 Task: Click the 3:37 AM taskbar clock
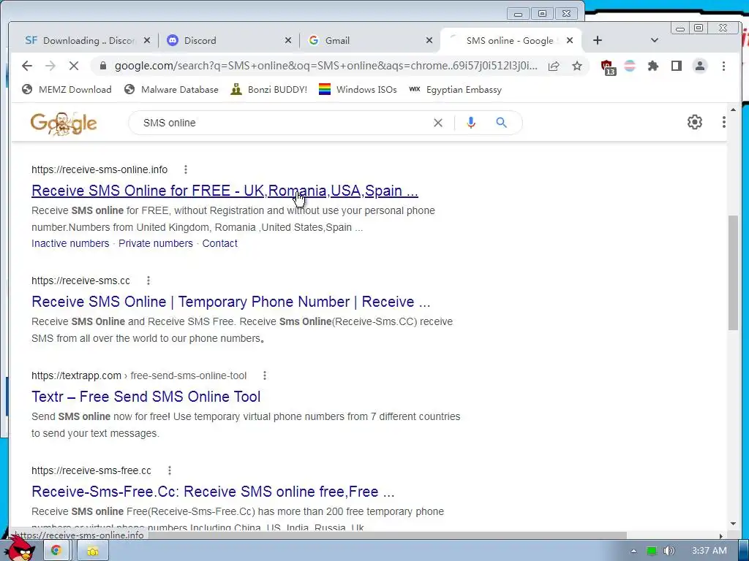pos(710,551)
